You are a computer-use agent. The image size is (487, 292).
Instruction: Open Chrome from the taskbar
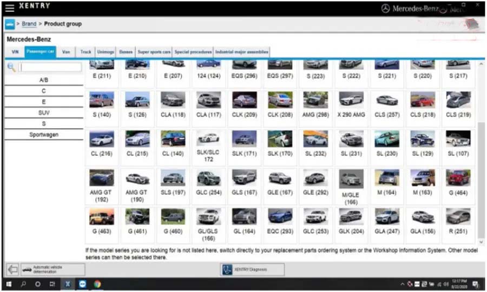coord(97,284)
